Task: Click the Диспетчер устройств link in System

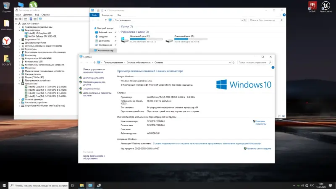Action: [x=93, y=78]
